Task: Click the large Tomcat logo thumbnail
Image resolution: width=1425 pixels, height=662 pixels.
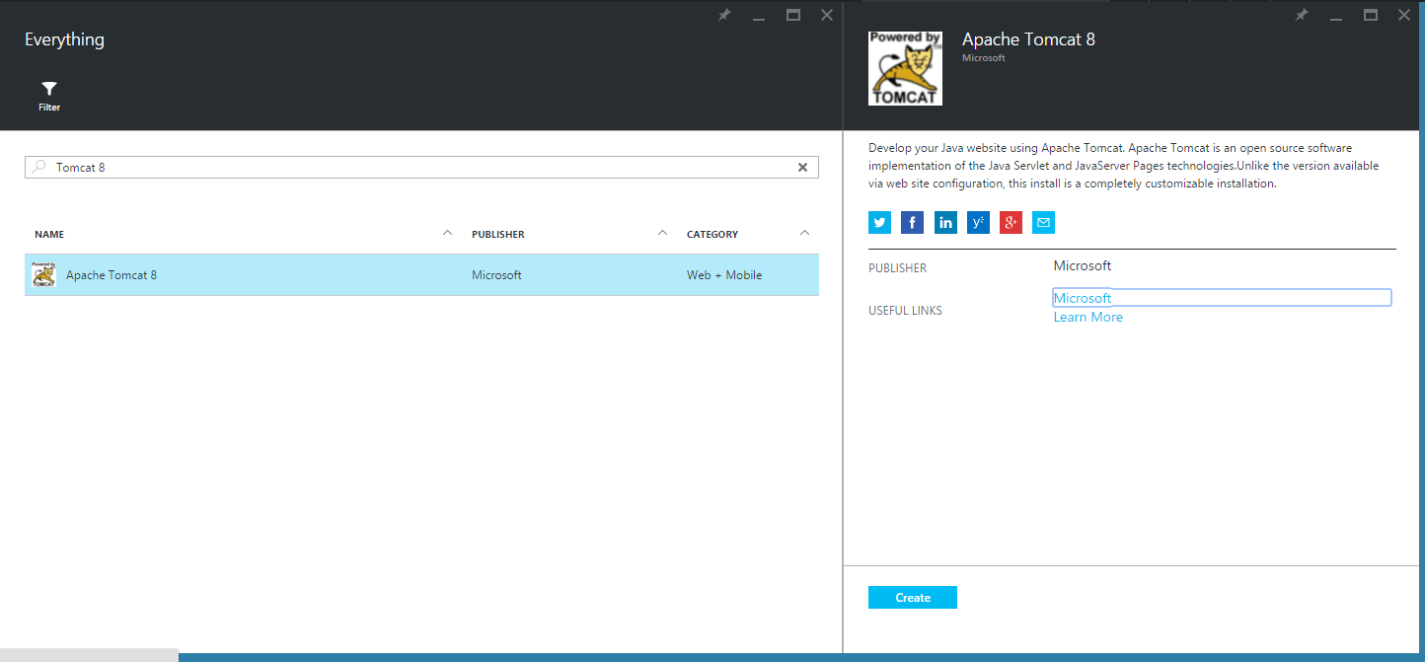Action: (x=905, y=68)
